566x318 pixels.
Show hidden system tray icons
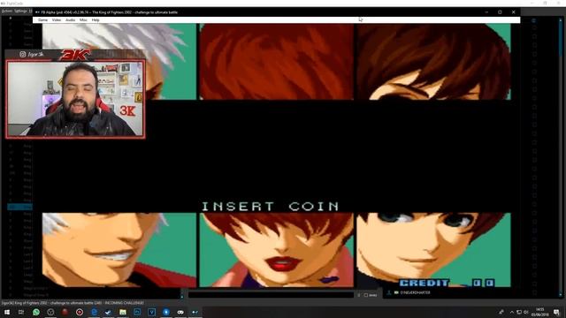(x=511, y=312)
